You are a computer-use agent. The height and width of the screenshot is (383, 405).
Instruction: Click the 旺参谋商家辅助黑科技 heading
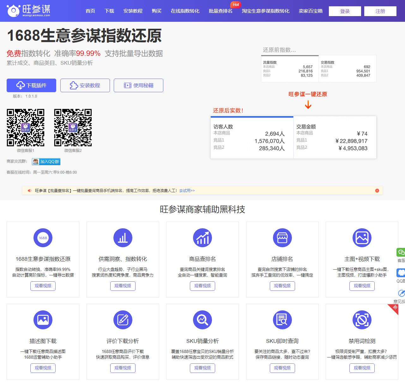pos(202,209)
